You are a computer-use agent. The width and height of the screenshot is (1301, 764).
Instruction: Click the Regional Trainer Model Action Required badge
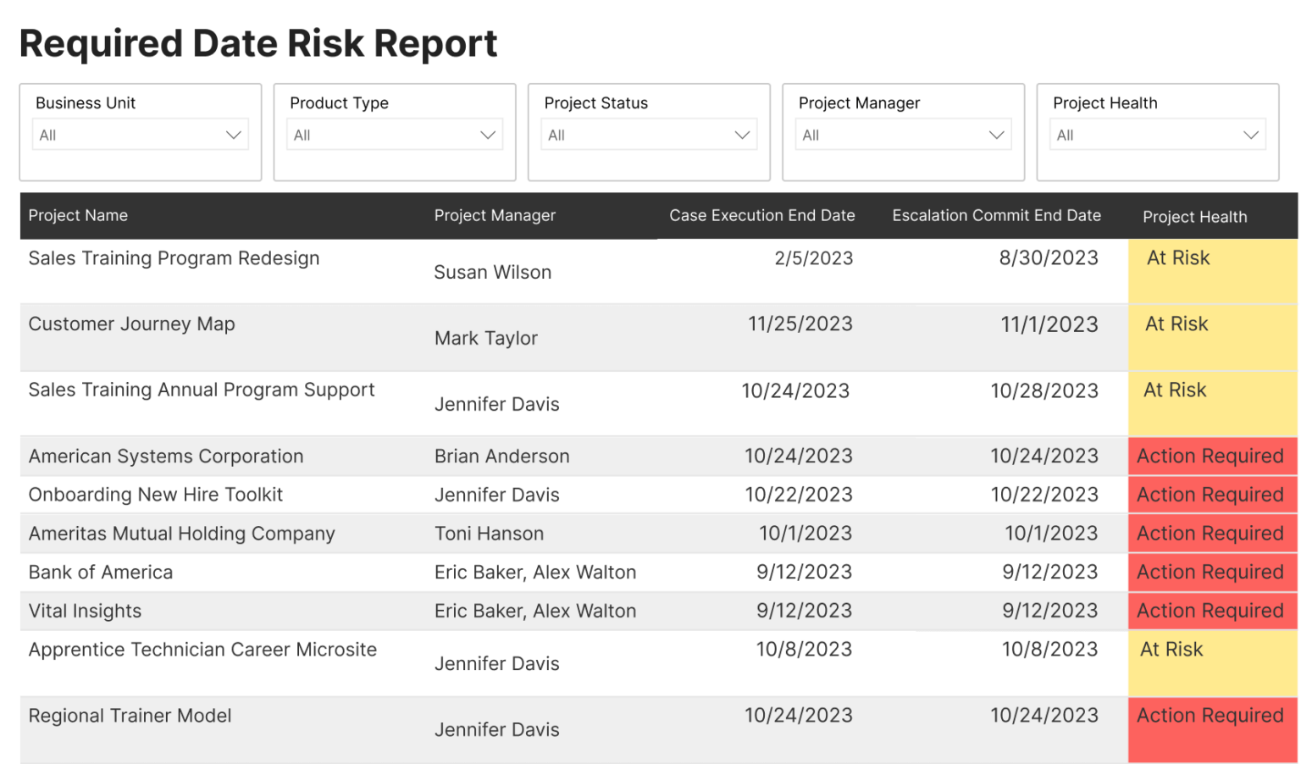[1210, 716]
